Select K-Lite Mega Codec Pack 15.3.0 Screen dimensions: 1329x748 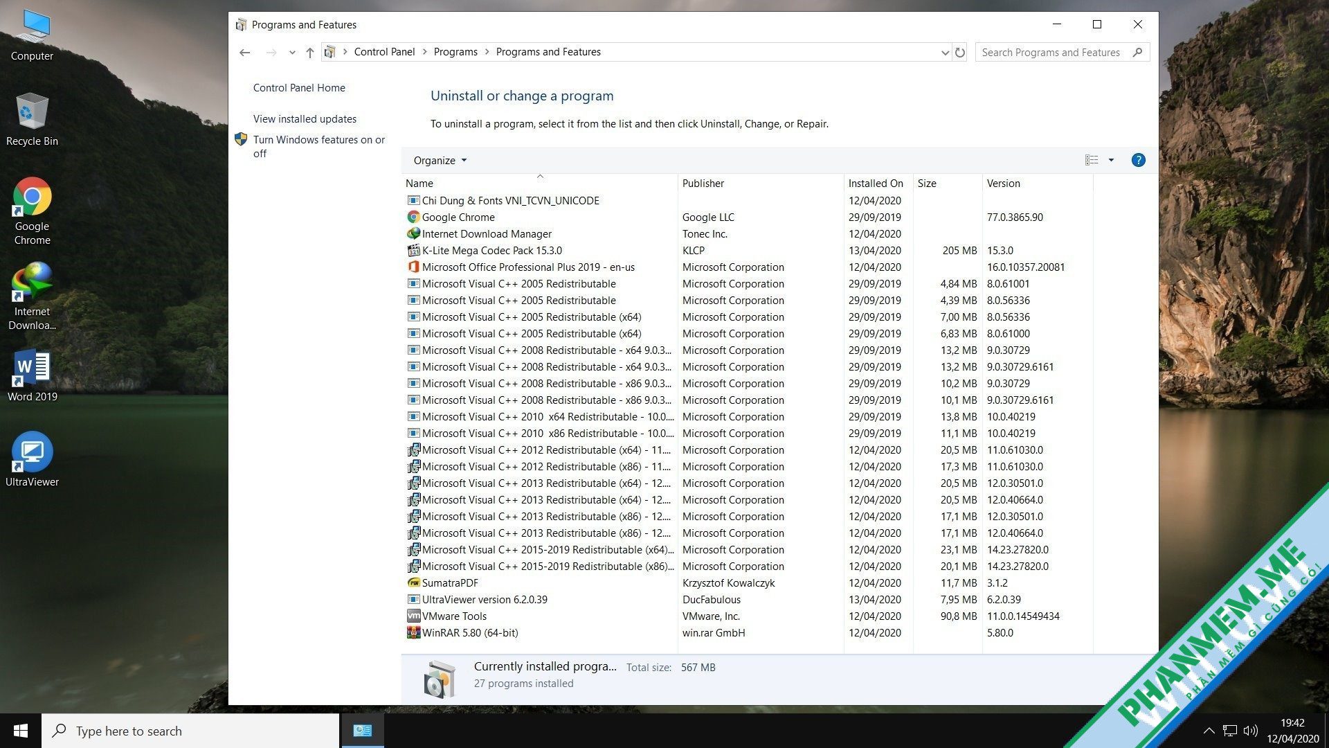tap(748, 250)
